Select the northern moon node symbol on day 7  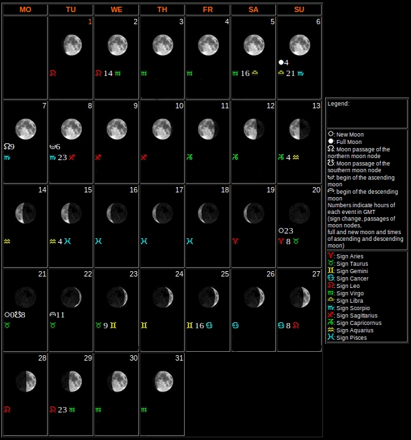(7, 147)
